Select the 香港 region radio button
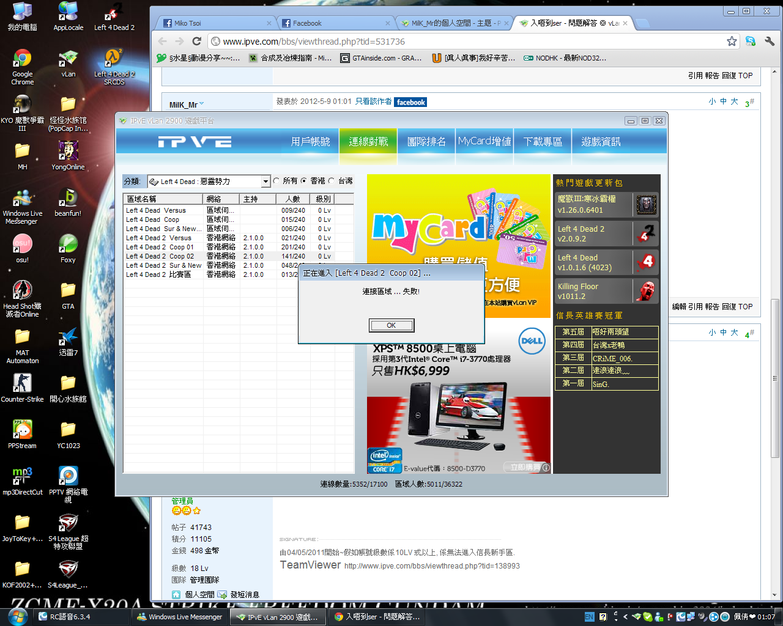The height and width of the screenshot is (626, 783). pos(304,181)
